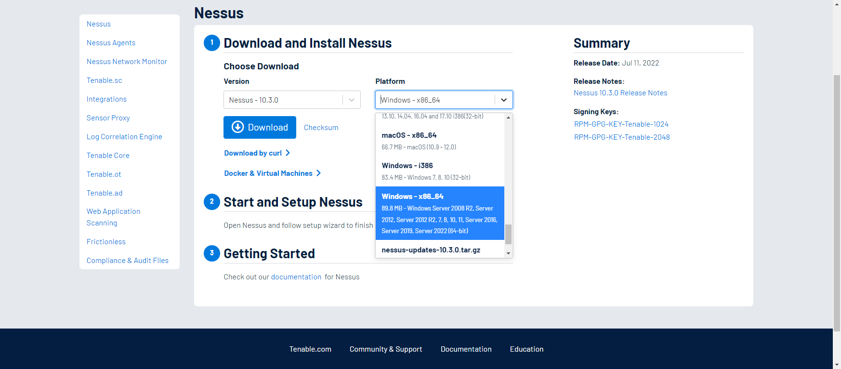Select highlighted Windows - x86_64 option

(x=440, y=213)
